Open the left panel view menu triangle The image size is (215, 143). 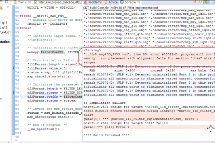click(8, 7)
